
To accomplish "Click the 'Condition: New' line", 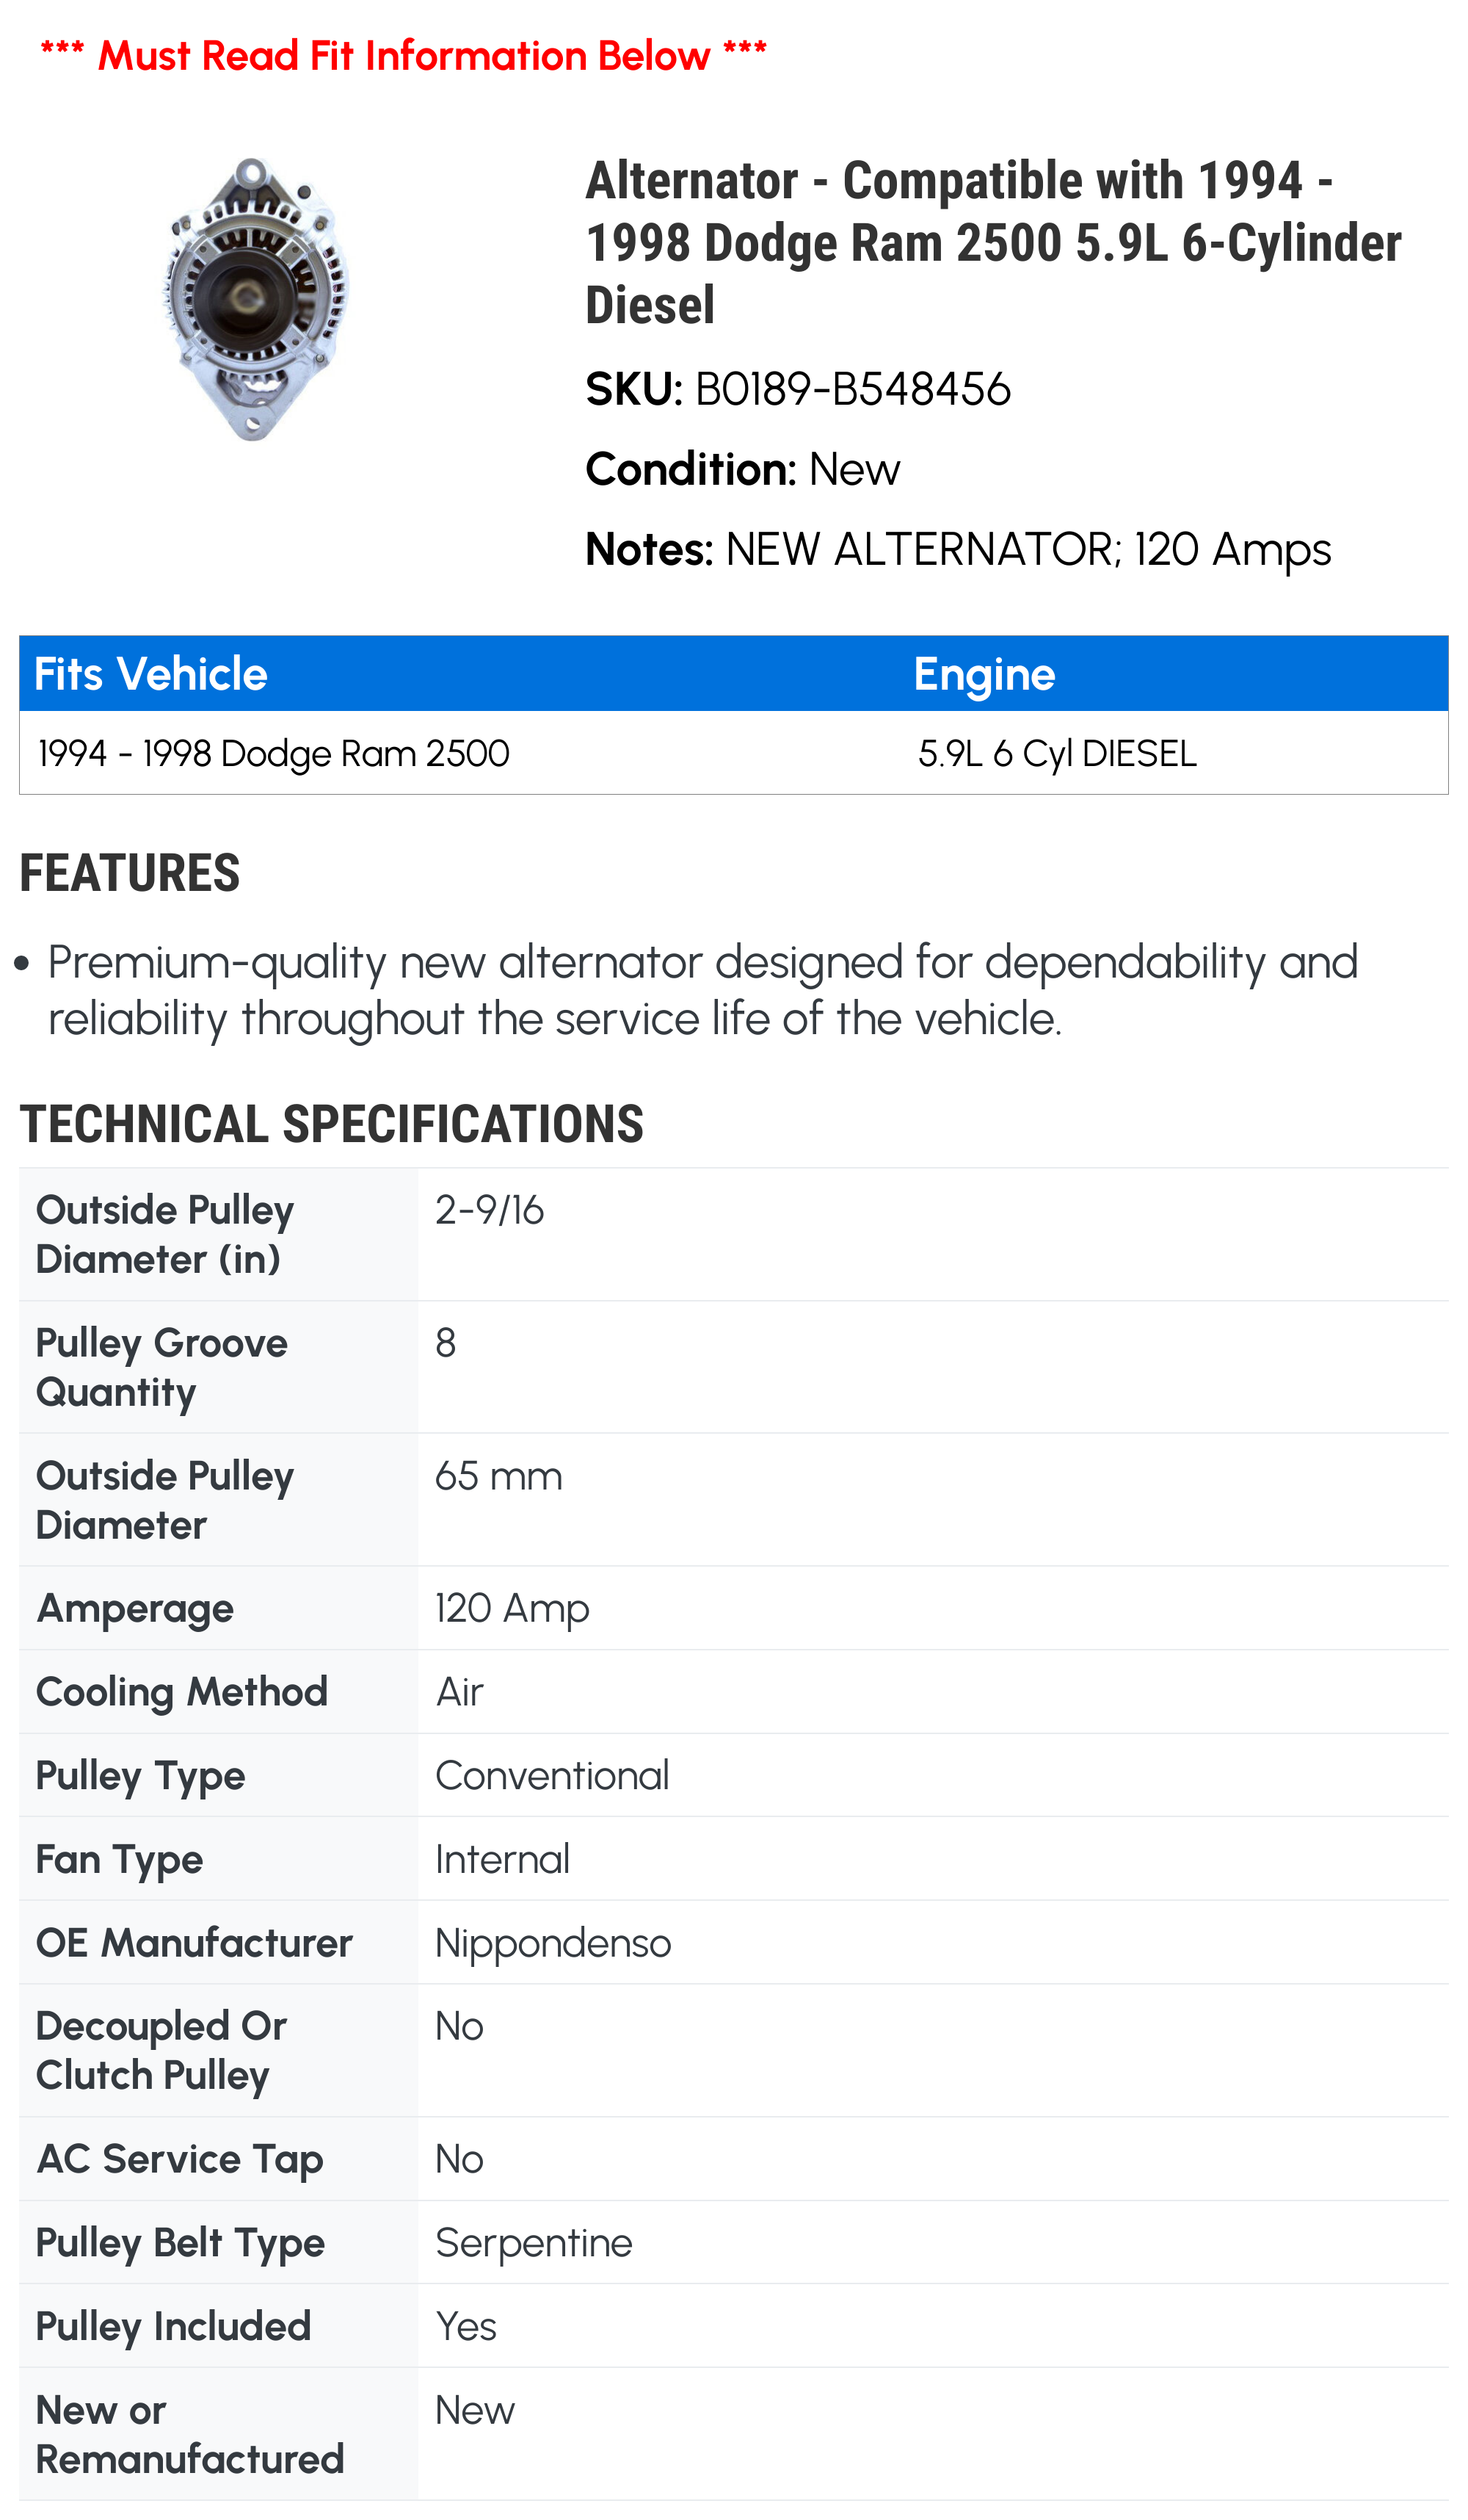I will point(743,469).
